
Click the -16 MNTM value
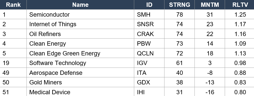[x=210, y=92]
